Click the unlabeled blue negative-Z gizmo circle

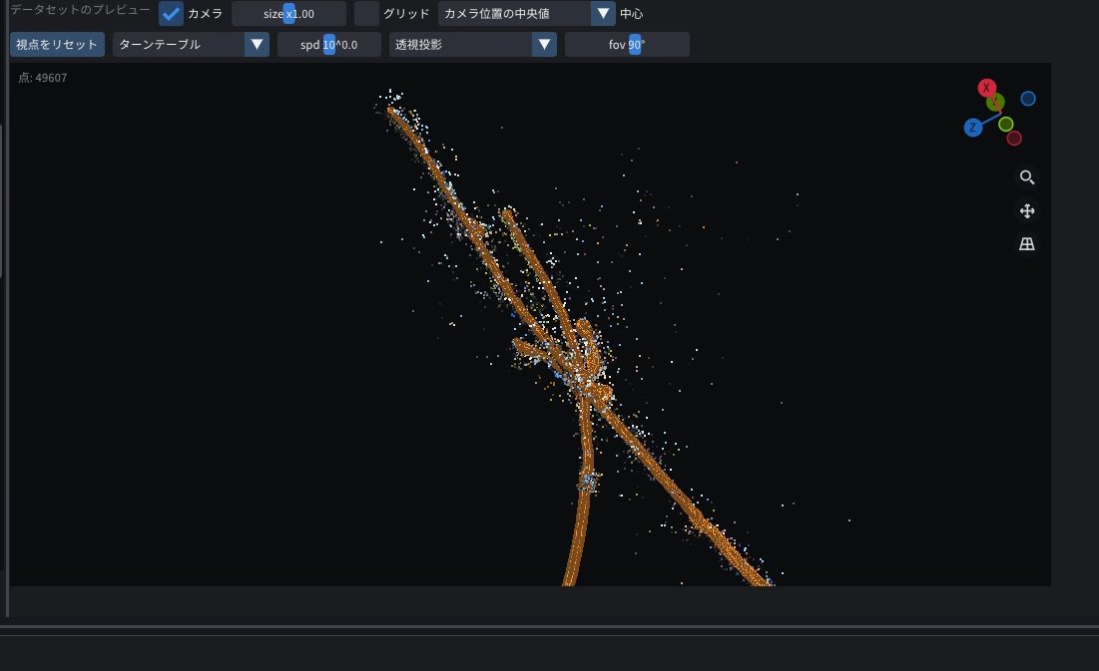(x=1028, y=99)
